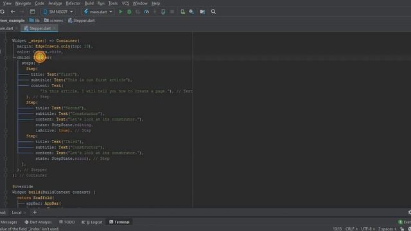Click StepState.editing in the code
Image resolution: width=411 pixels, height=231 pixels.
coord(71,125)
